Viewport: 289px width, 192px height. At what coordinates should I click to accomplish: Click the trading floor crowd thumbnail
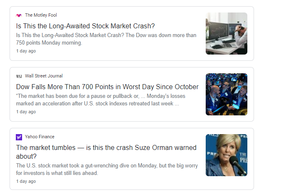coord(226,94)
